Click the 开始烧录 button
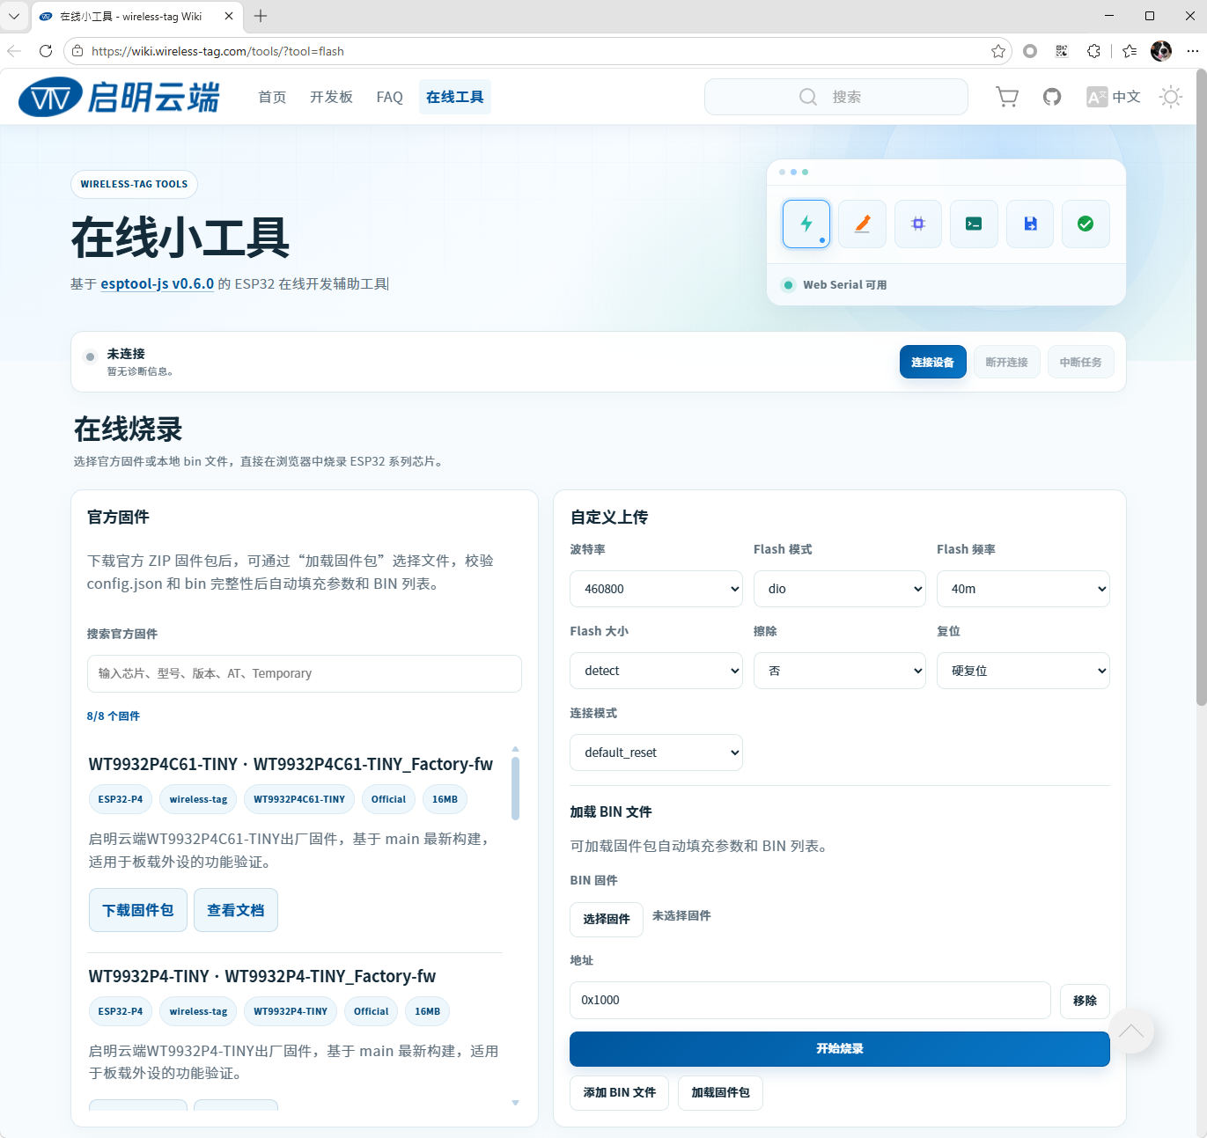The image size is (1207, 1138). pyautogui.click(x=839, y=1049)
